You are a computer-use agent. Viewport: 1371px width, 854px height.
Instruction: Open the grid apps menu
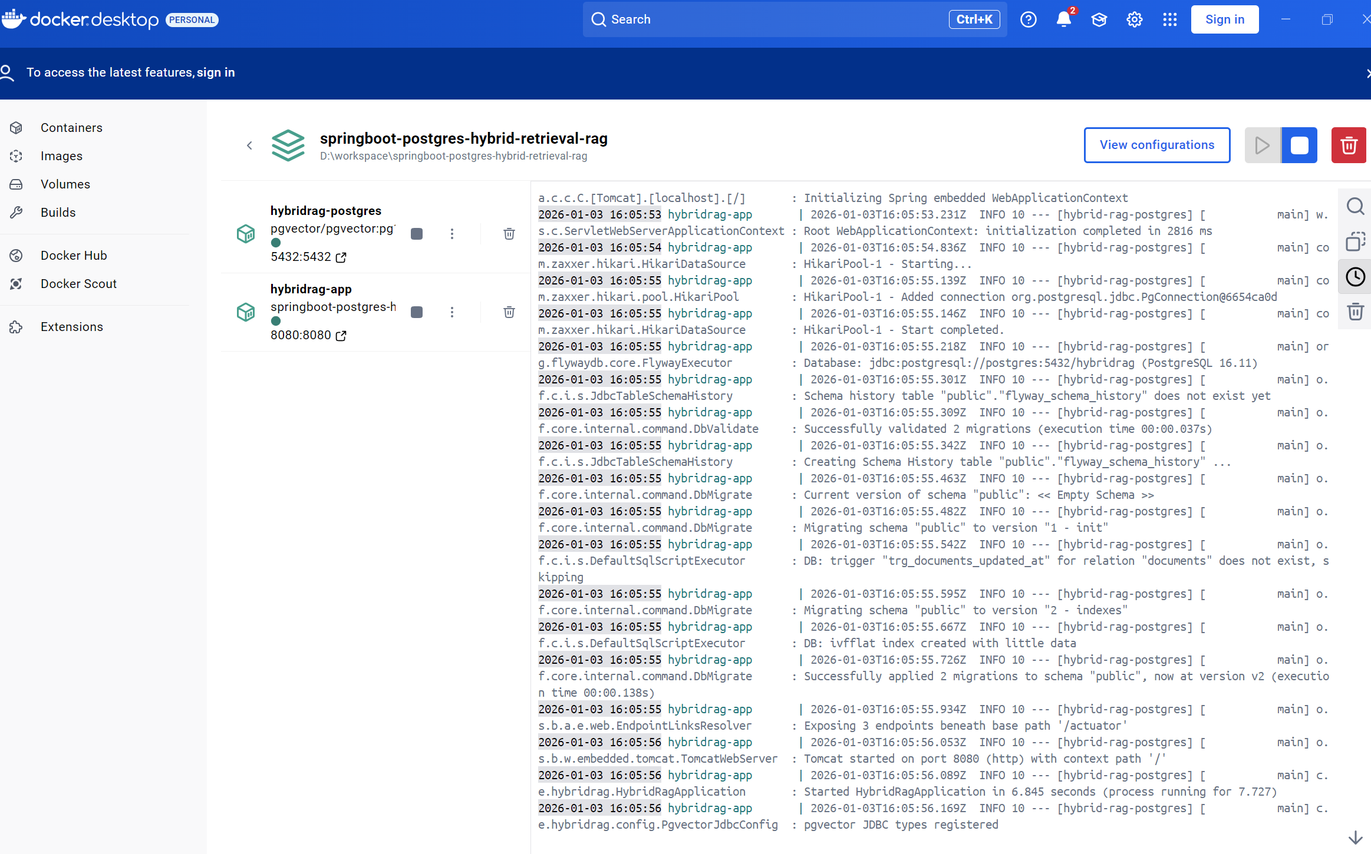pyautogui.click(x=1170, y=19)
